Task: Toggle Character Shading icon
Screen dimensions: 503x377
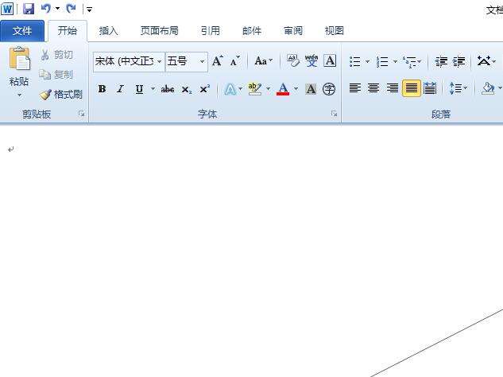Action: point(311,89)
